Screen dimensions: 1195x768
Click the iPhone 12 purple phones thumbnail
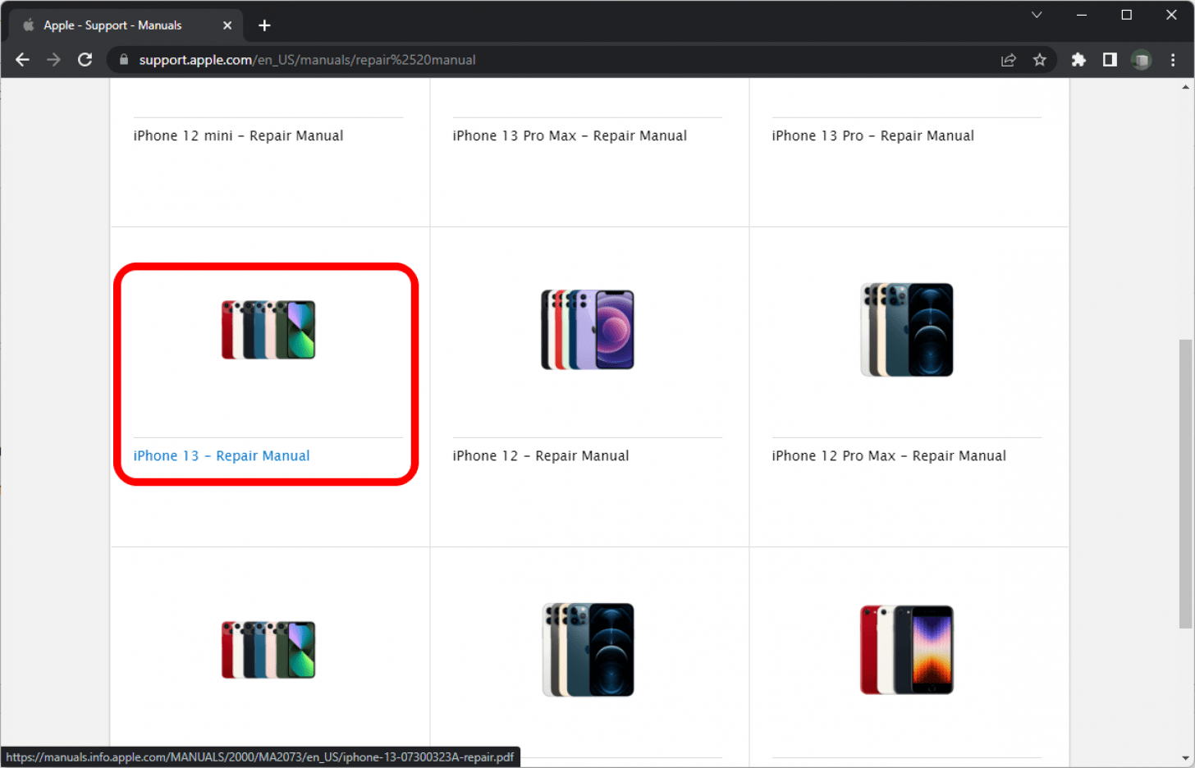click(x=587, y=329)
